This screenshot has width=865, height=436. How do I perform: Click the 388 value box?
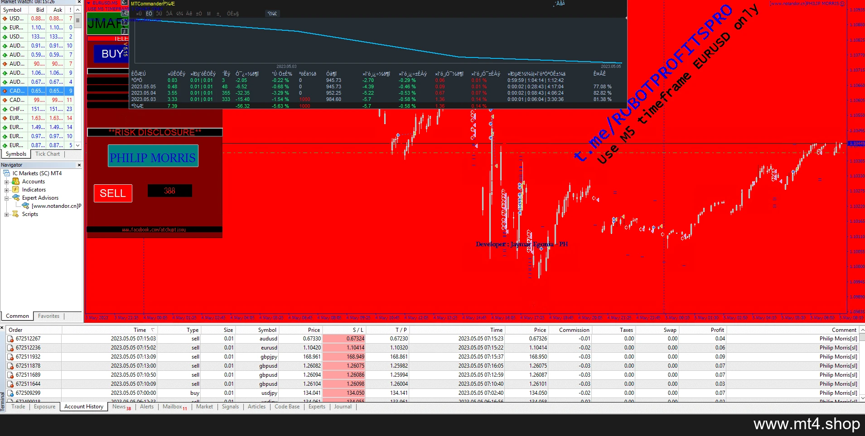coord(169,191)
